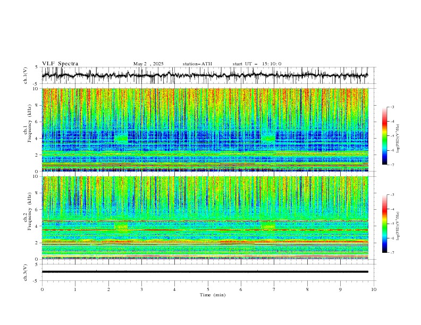This screenshot has height=325, width=421.
Task: Click the "-7" label on ch.2 colorbar
Action: 392,253
